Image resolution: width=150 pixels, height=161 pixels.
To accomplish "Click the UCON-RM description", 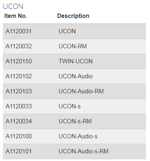I will [73, 46].
